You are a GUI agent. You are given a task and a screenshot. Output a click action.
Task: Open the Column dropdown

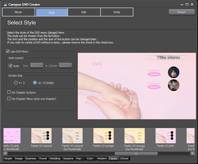tap(65, 66)
